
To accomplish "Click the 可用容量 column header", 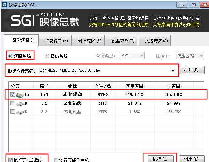I will [x=134, y=86].
